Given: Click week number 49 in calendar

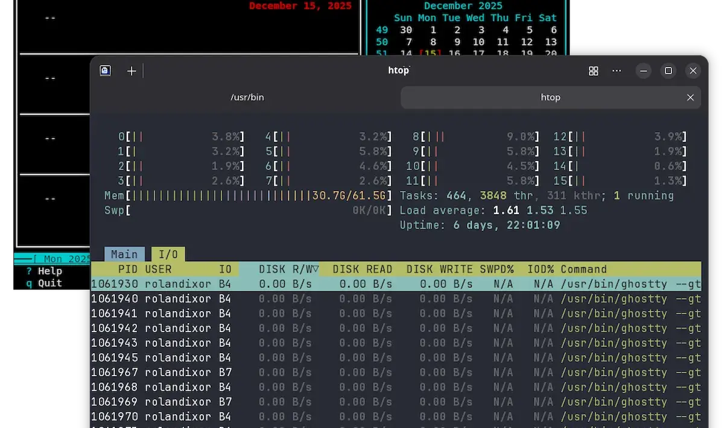Looking at the screenshot, I should pos(382,30).
